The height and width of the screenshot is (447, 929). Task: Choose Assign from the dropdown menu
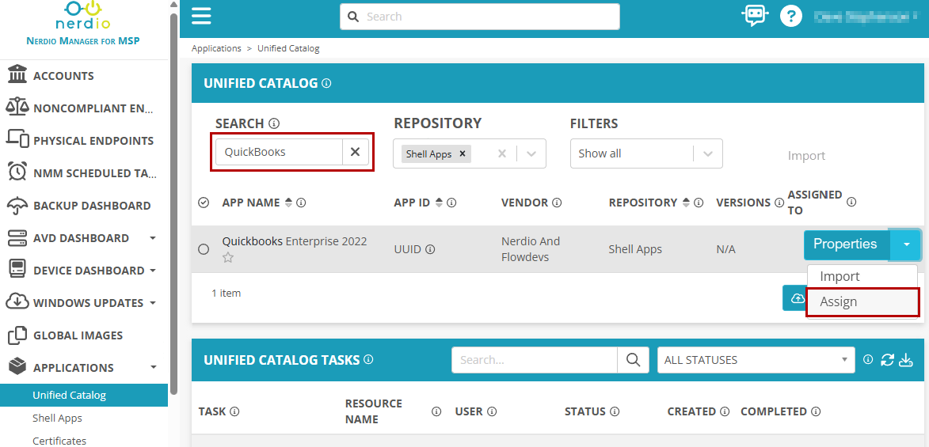862,302
